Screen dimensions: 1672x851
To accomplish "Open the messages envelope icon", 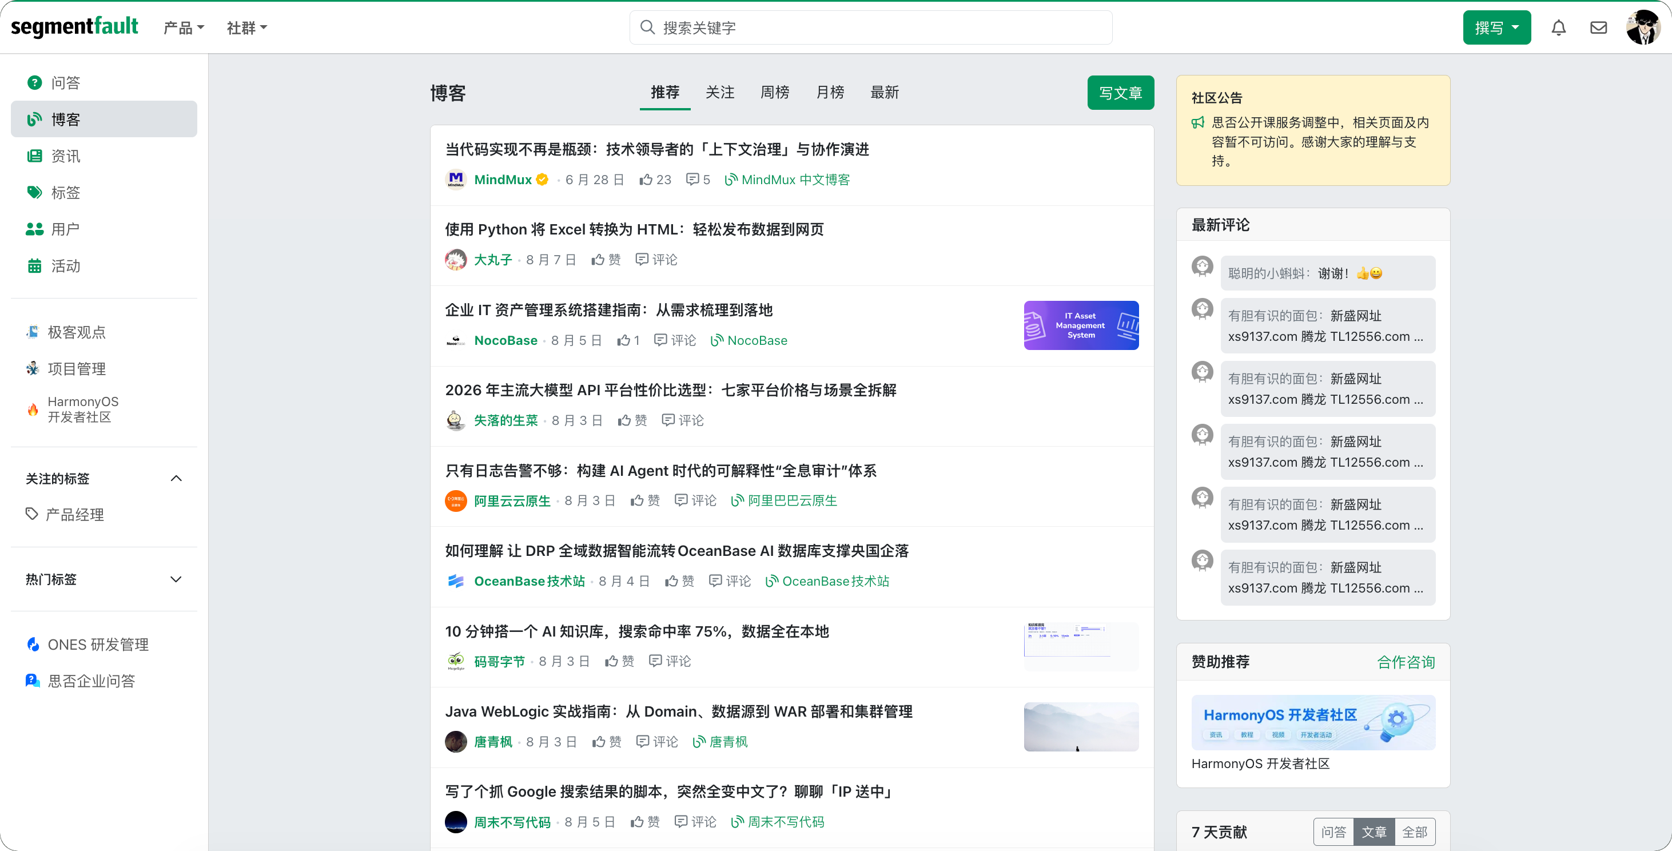I will (x=1598, y=27).
